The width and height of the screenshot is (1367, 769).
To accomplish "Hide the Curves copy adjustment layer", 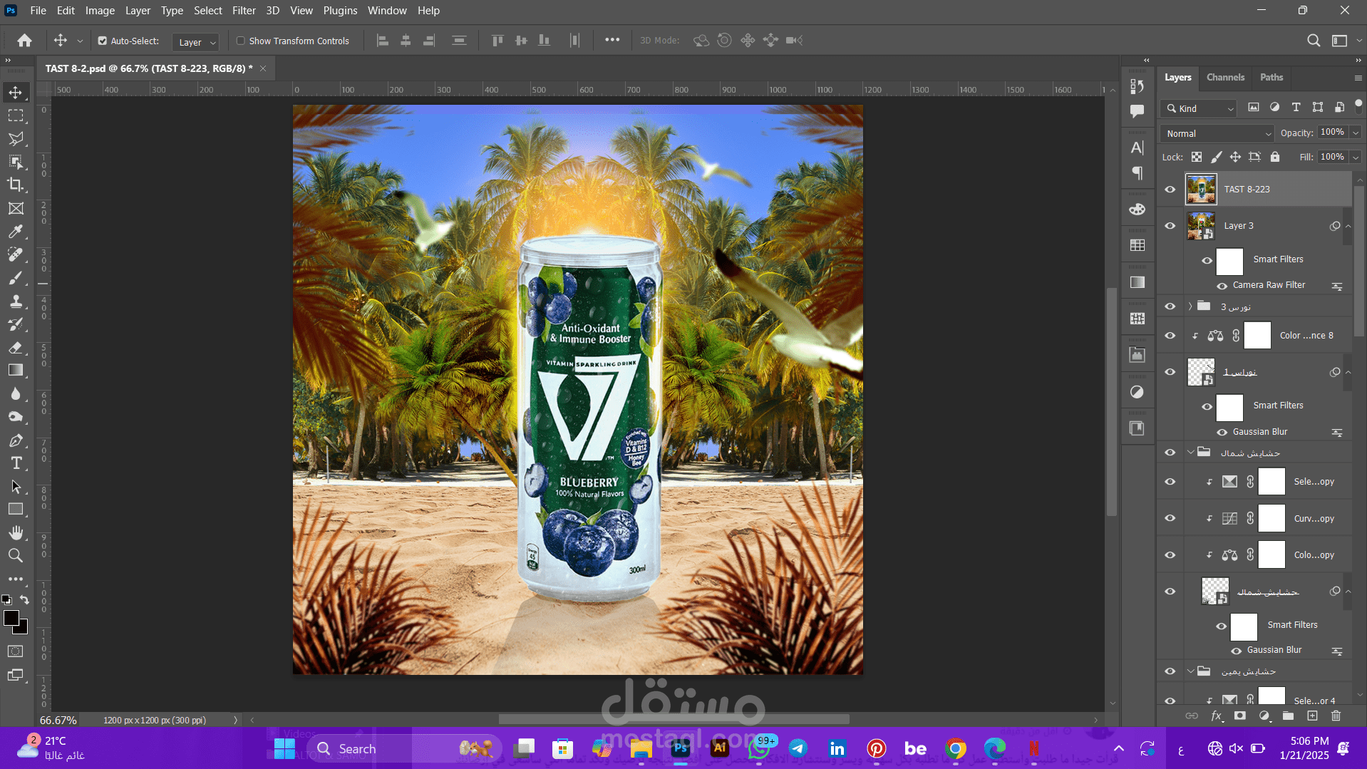I will pos(1170,518).
